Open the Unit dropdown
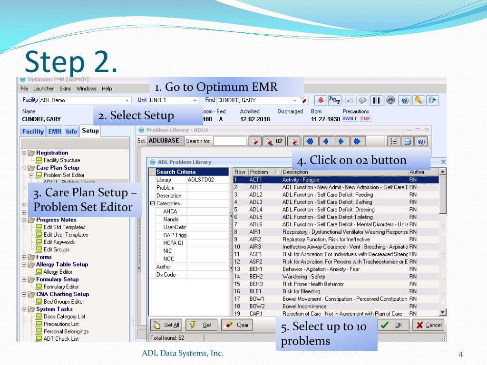The image size is (487, 365). [195, 100]
